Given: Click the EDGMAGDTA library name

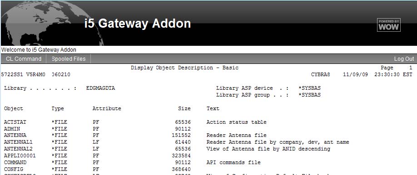Looking at the screenshot, I should tap(100, 88).
